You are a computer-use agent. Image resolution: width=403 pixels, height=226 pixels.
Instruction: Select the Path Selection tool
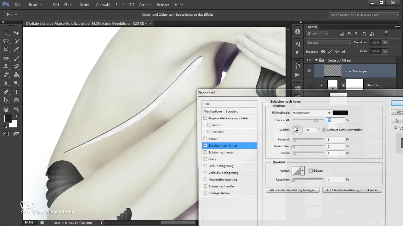pyautogui.click(x=6, y=100)
